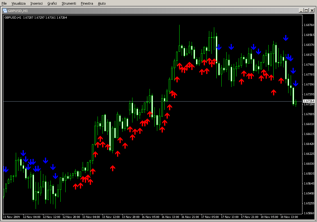
Task: Open the File menu
Action: click(4, 3)
